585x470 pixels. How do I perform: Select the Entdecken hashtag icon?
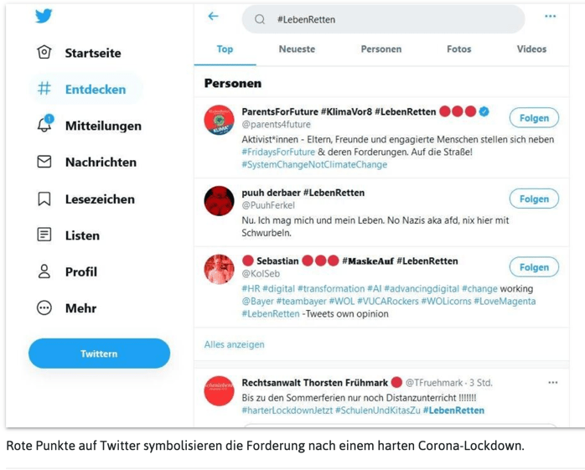[44, 89]
